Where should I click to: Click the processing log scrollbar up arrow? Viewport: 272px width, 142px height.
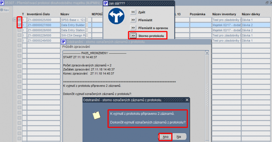pos(207,53)
